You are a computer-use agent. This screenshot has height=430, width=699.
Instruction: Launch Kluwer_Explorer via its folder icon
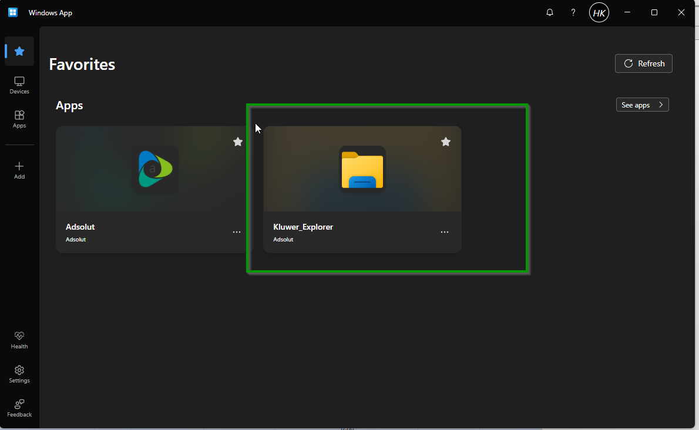point(362,169)
